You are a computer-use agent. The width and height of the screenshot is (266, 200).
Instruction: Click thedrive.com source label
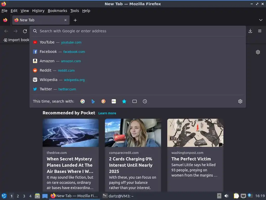pyautogui.click(x=57, y=153)
